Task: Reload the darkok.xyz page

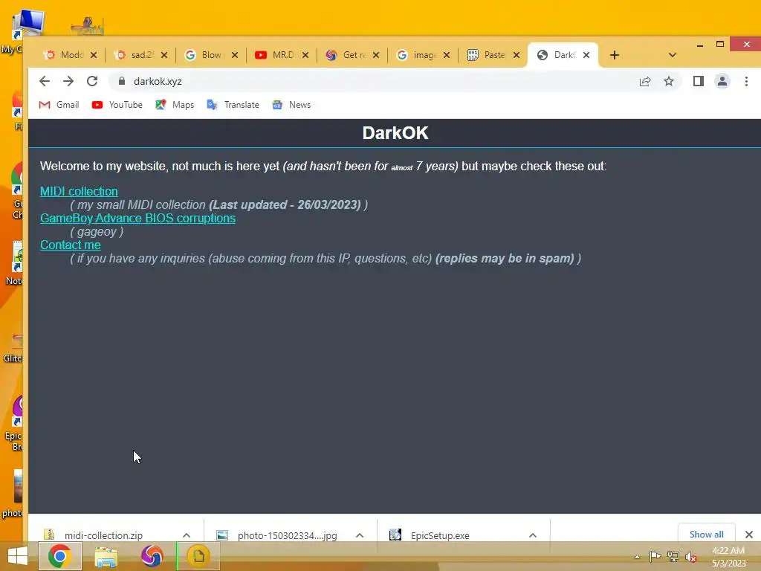Action: pos(92,81)
